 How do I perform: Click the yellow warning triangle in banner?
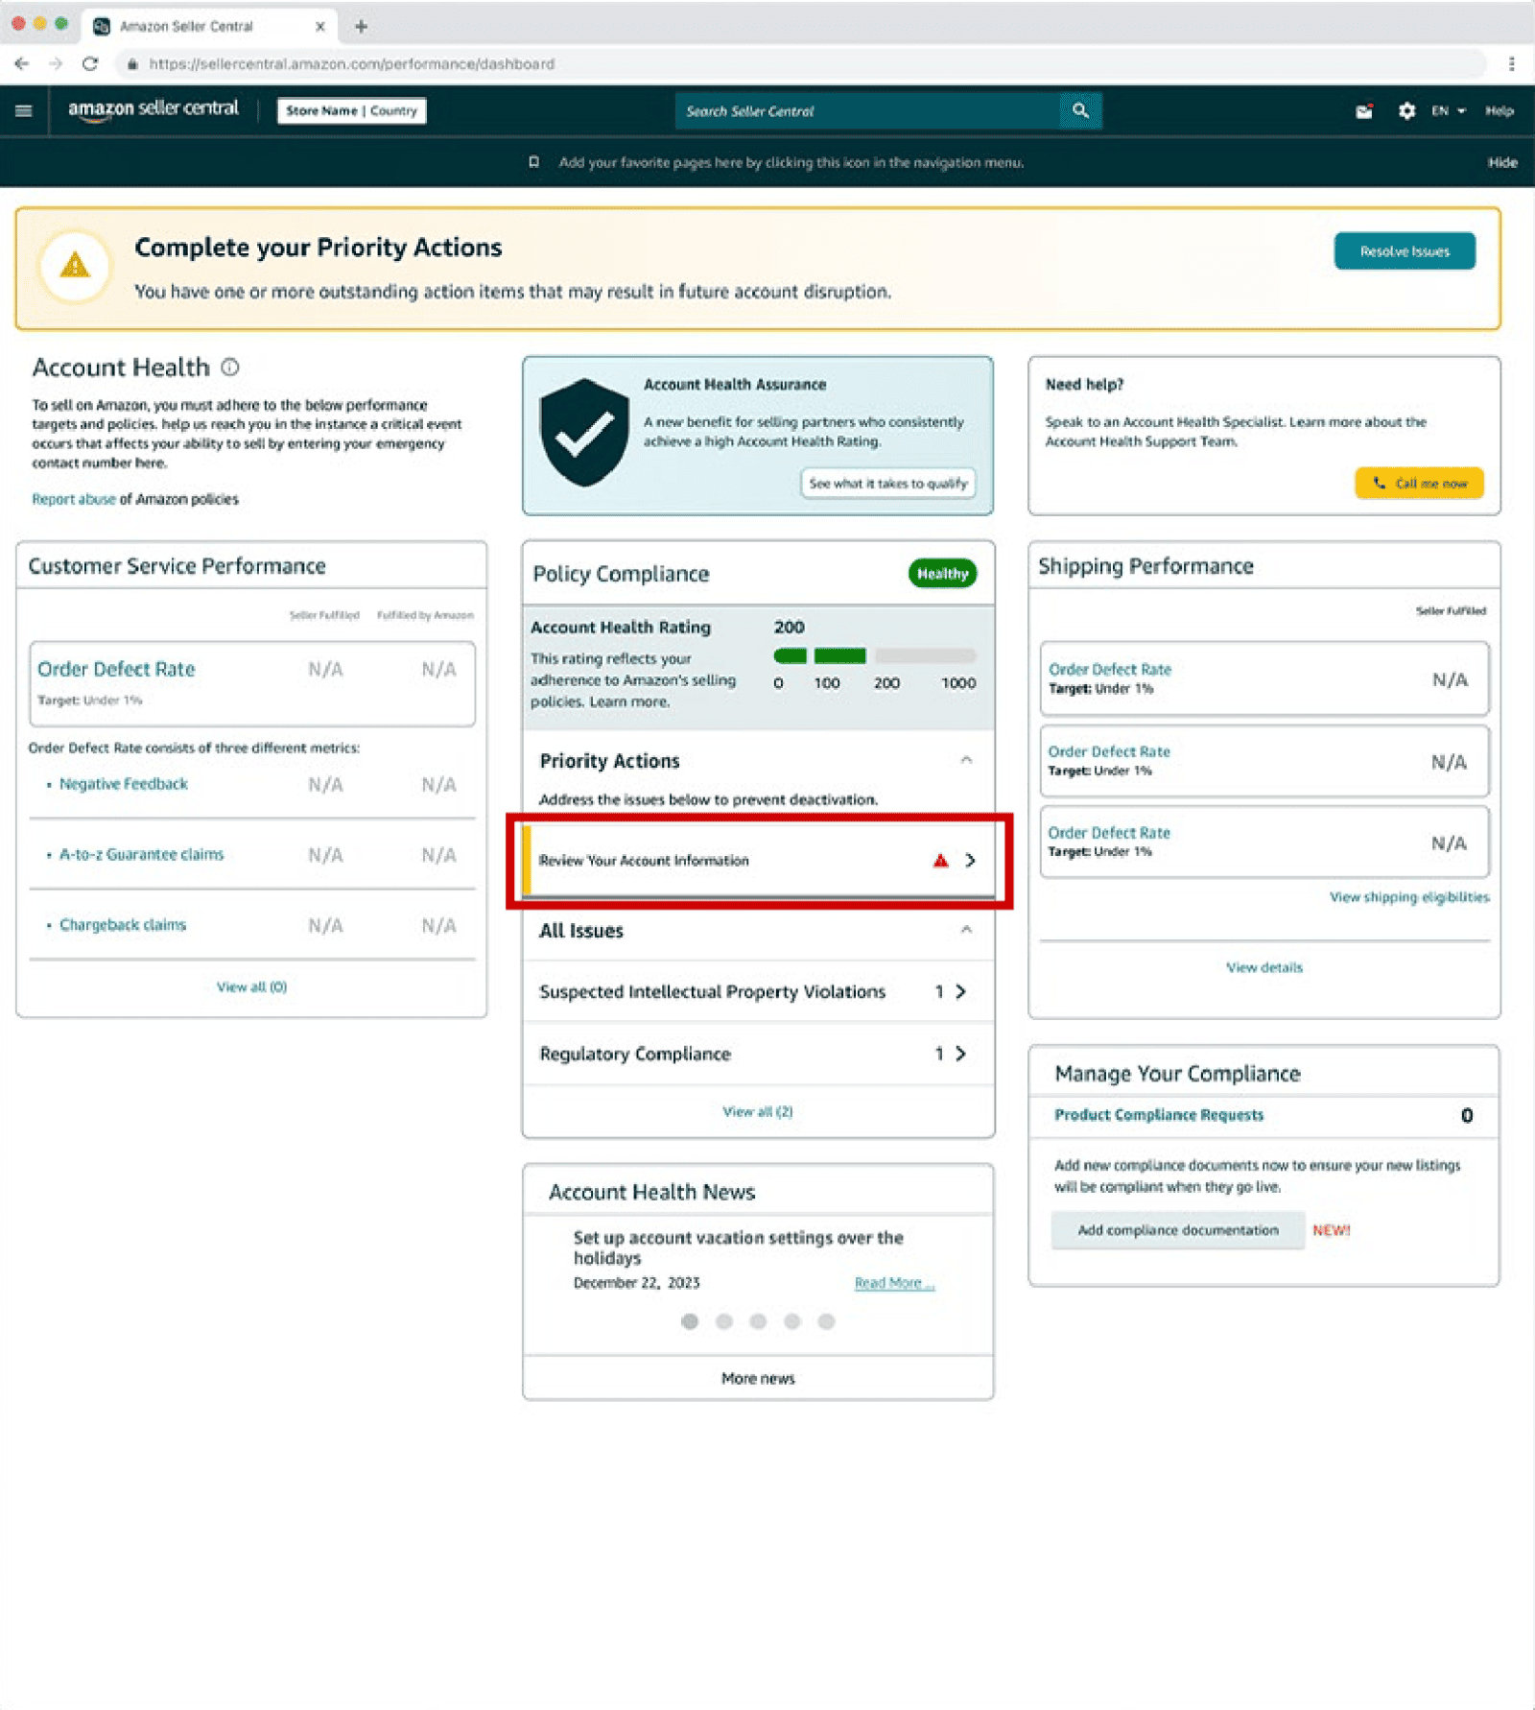[75, 266]
